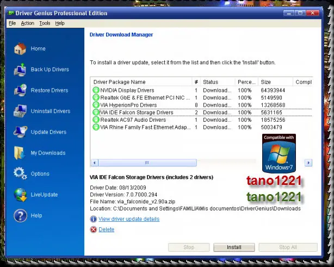
Task: Click size value 13268568
Action: pos(273,105)
